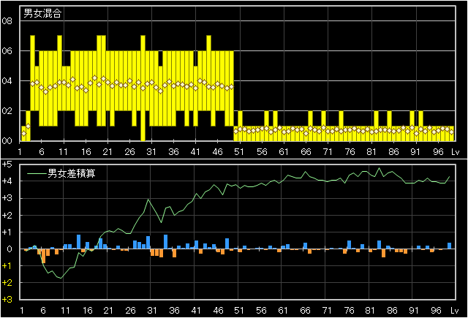Select the 02 y-axis label
The height and width of the screenshot is (318, 468).
pos(7,111)
